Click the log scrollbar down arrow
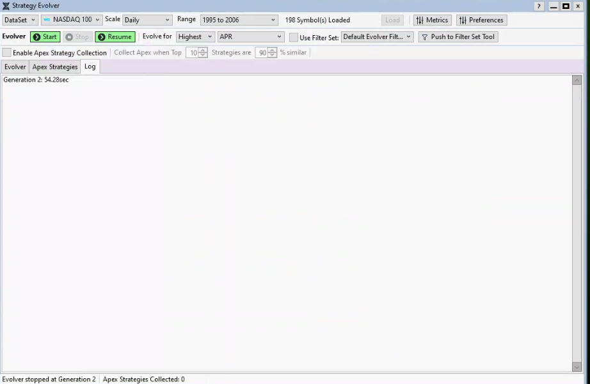590x384 pixels. (577, 367)
